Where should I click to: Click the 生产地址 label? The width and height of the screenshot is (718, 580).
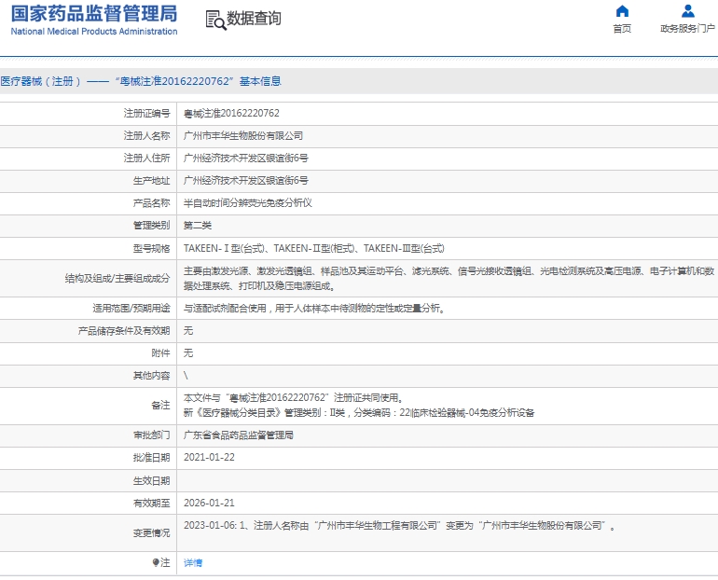tap(152, 180)
